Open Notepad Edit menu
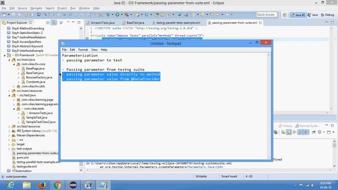 click(72, 50)
